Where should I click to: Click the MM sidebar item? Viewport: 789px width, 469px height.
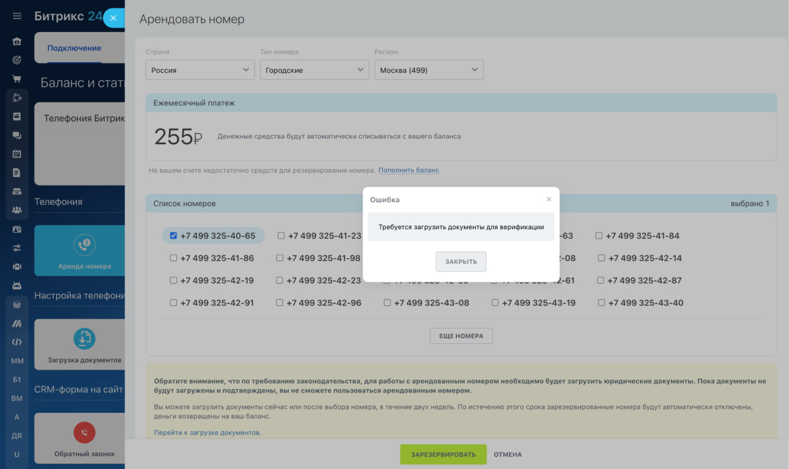tap(17, 361)
